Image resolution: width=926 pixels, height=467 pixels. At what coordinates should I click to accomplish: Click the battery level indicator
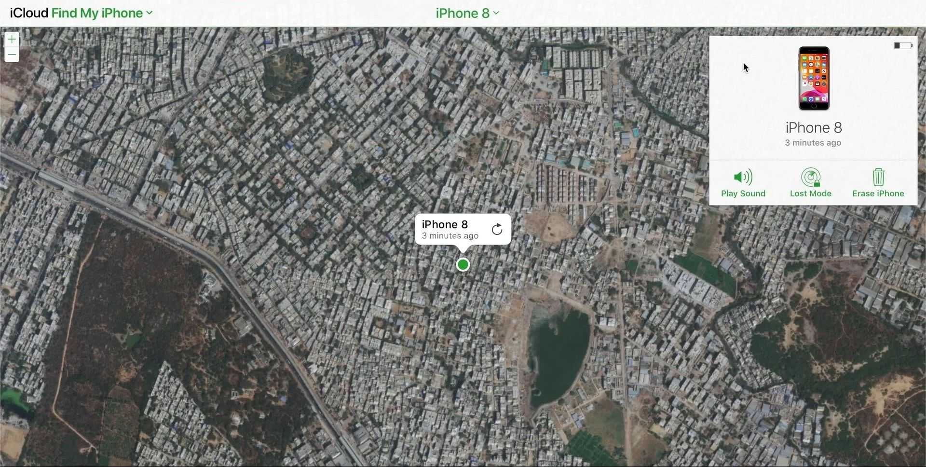click(903, 45)
